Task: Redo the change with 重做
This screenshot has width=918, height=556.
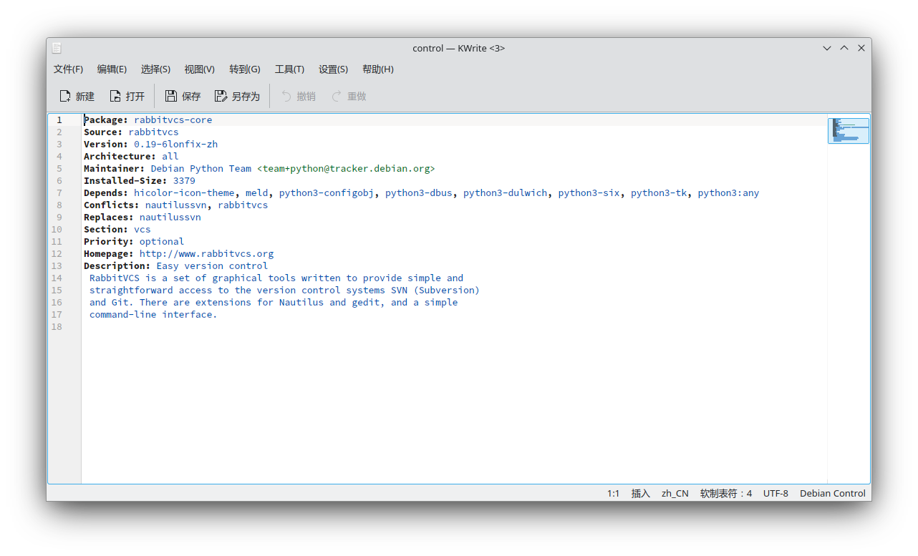Action: (x=349, y=96)
